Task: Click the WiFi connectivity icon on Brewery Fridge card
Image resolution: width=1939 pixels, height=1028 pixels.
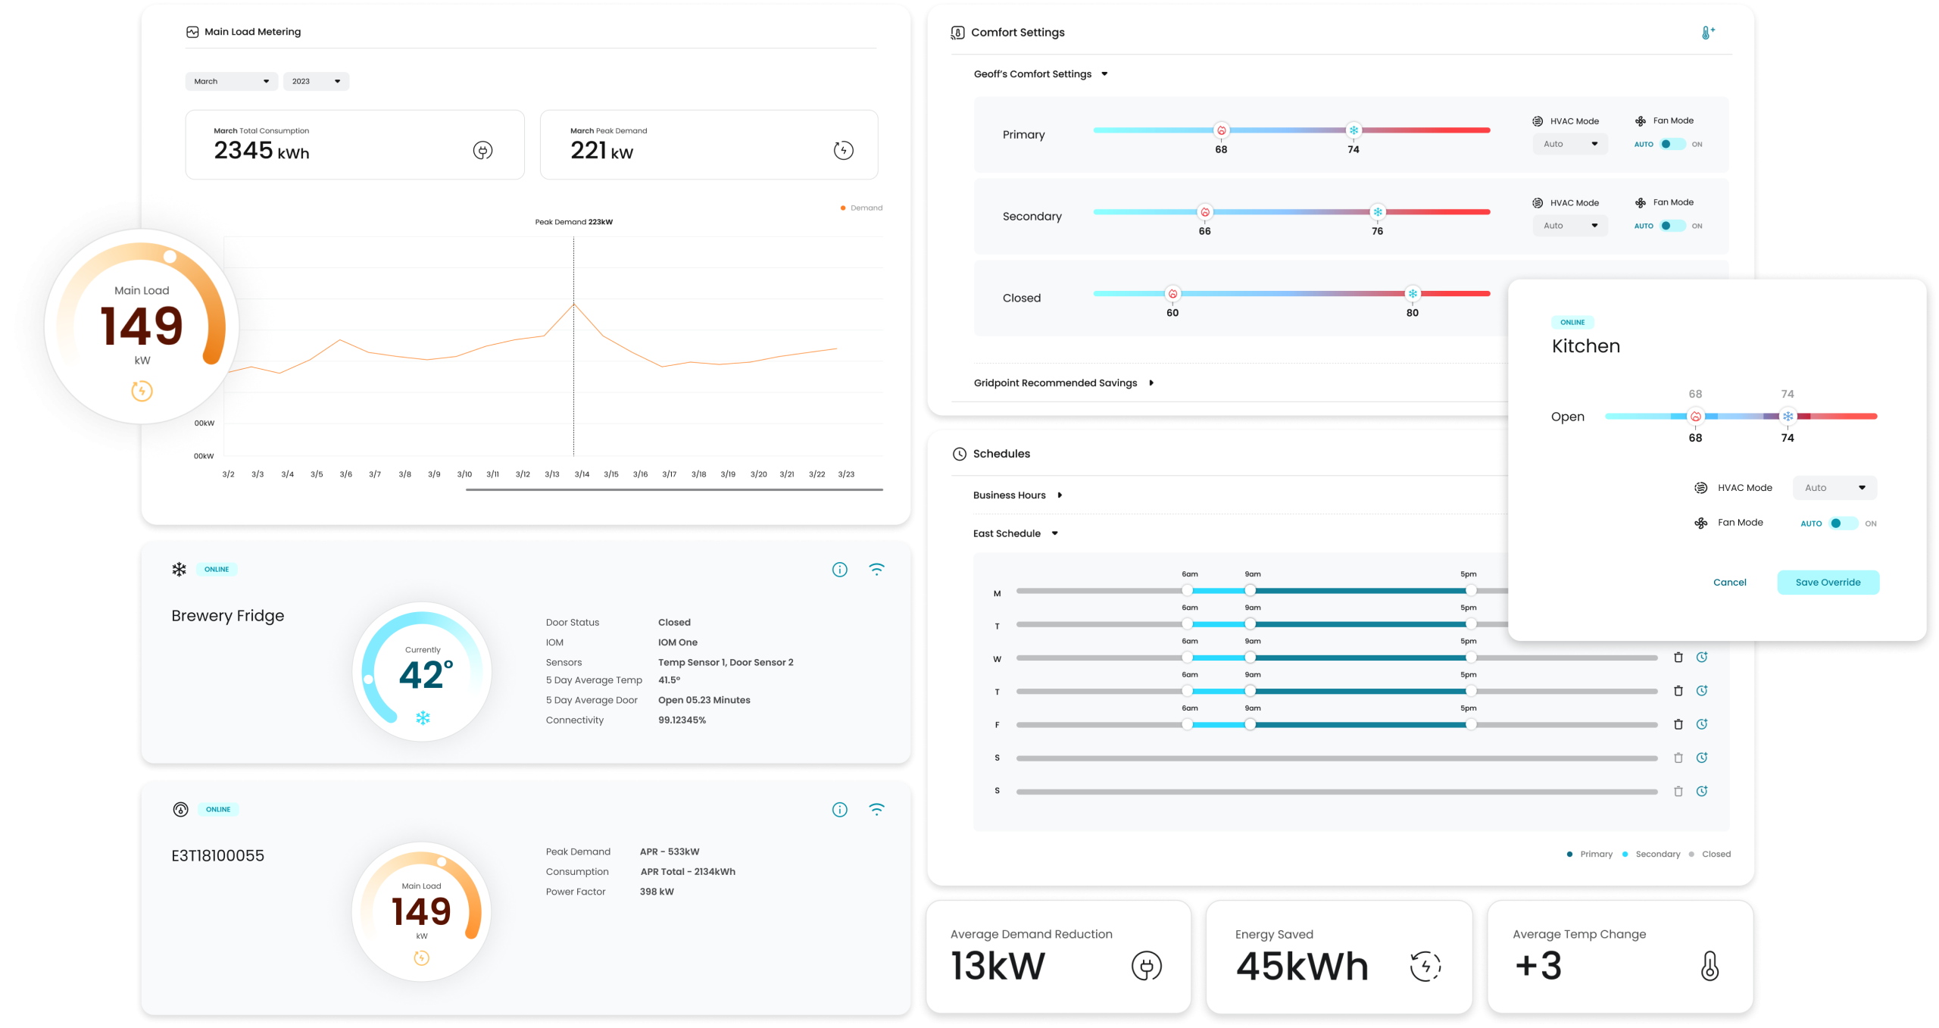Action: click(876, 569)
